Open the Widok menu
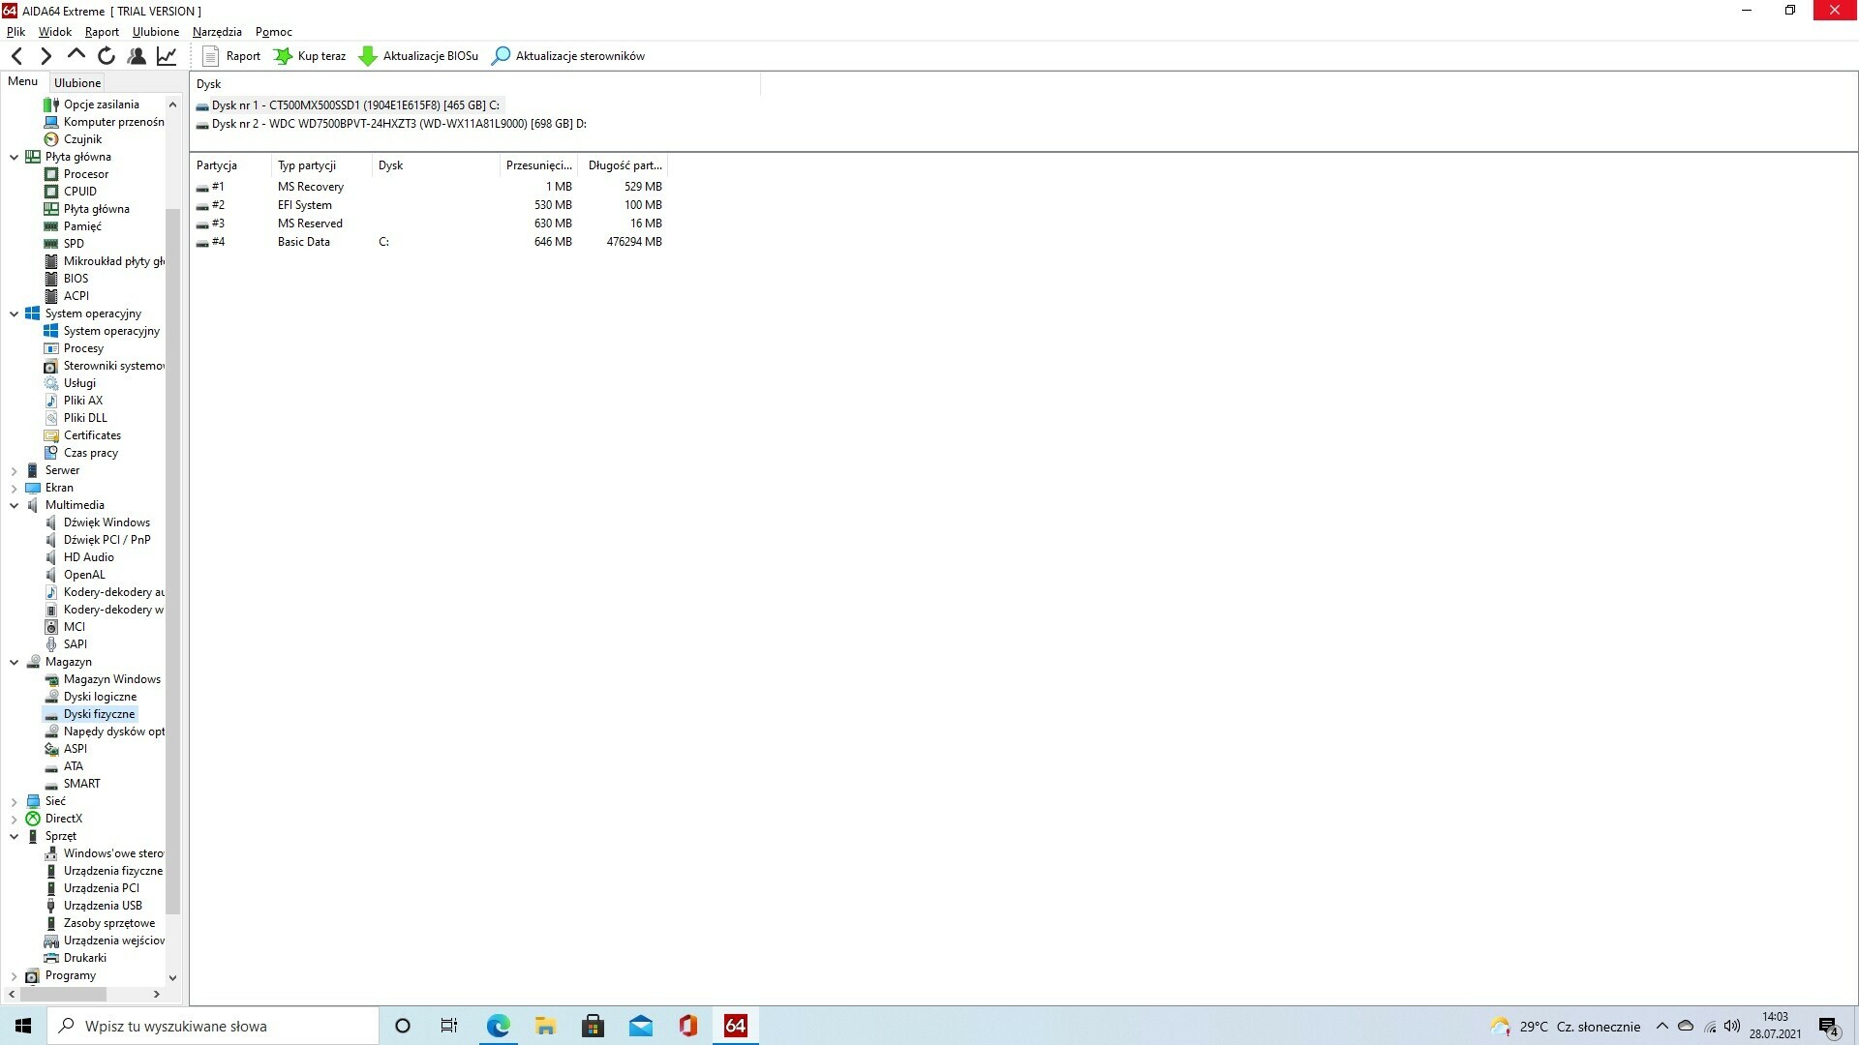Image resolution: width=1859 pixels, height=1045 pixels. (x=55, y=32)
